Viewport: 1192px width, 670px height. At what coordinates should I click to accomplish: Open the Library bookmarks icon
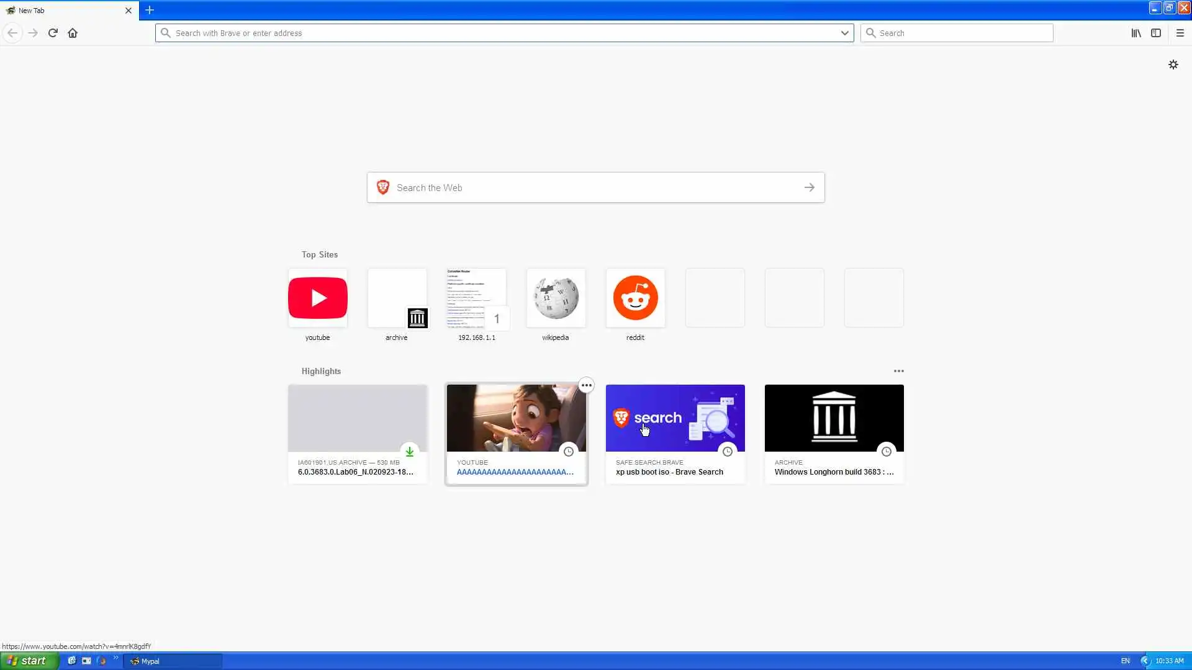pyautogui.click(x=1136, y=33)
